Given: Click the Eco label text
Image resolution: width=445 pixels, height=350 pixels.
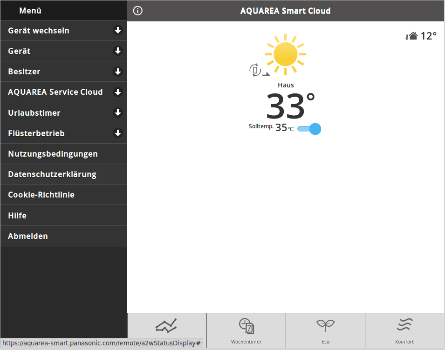Looking at the screenshot, I should pos(326,342).
